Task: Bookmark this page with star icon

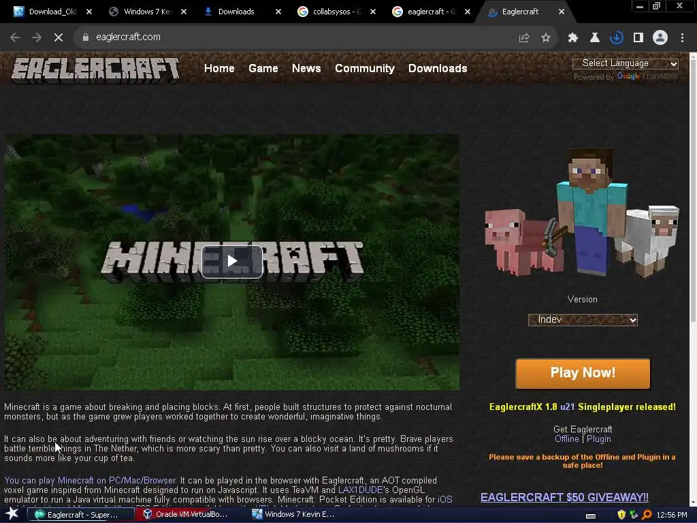Action: pos(546,38)
